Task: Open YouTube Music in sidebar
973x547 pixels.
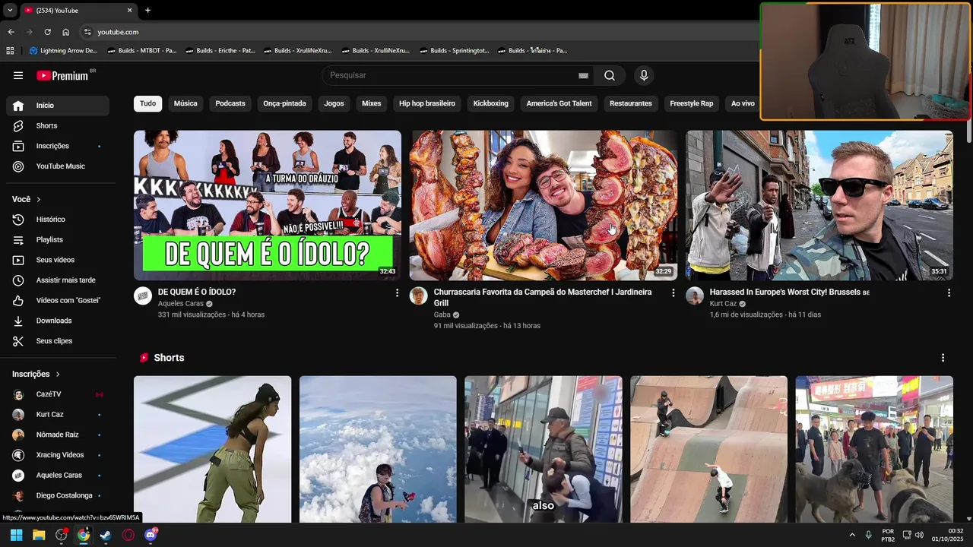Action: pos(58,166)
